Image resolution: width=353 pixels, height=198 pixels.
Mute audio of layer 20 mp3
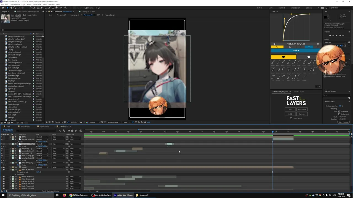pos(4,188)
